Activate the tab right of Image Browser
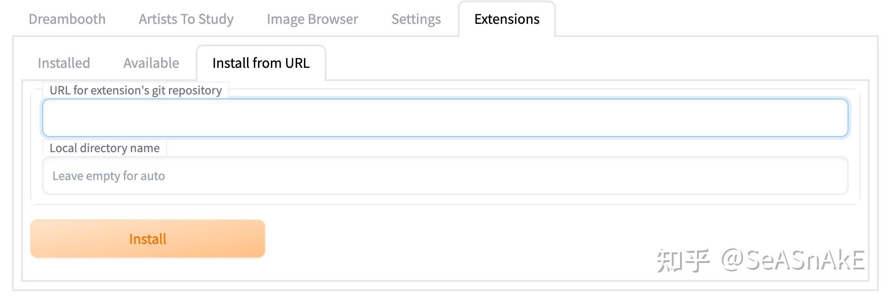Image resolution: width=888 pixels, height=296 pixels. 416,19
